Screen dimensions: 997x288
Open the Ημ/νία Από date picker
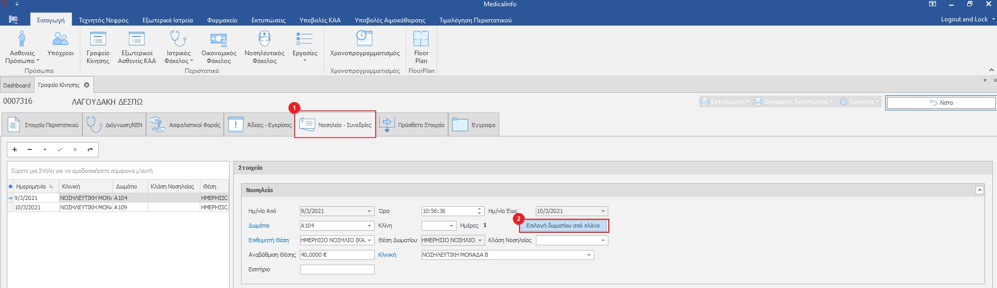point(369,211)
